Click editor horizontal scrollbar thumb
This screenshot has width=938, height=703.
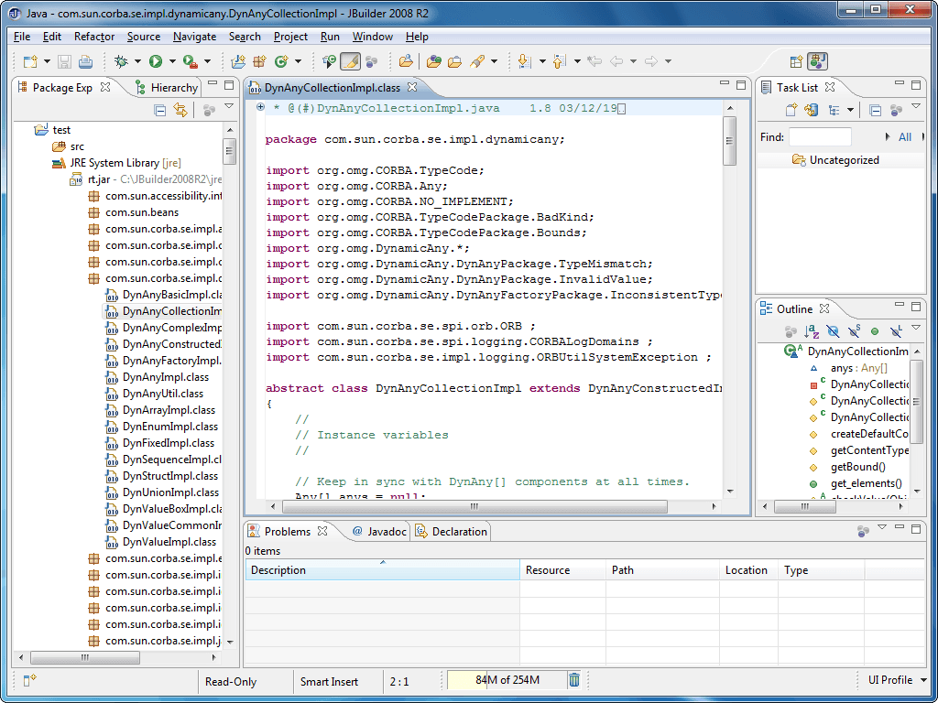474,506
